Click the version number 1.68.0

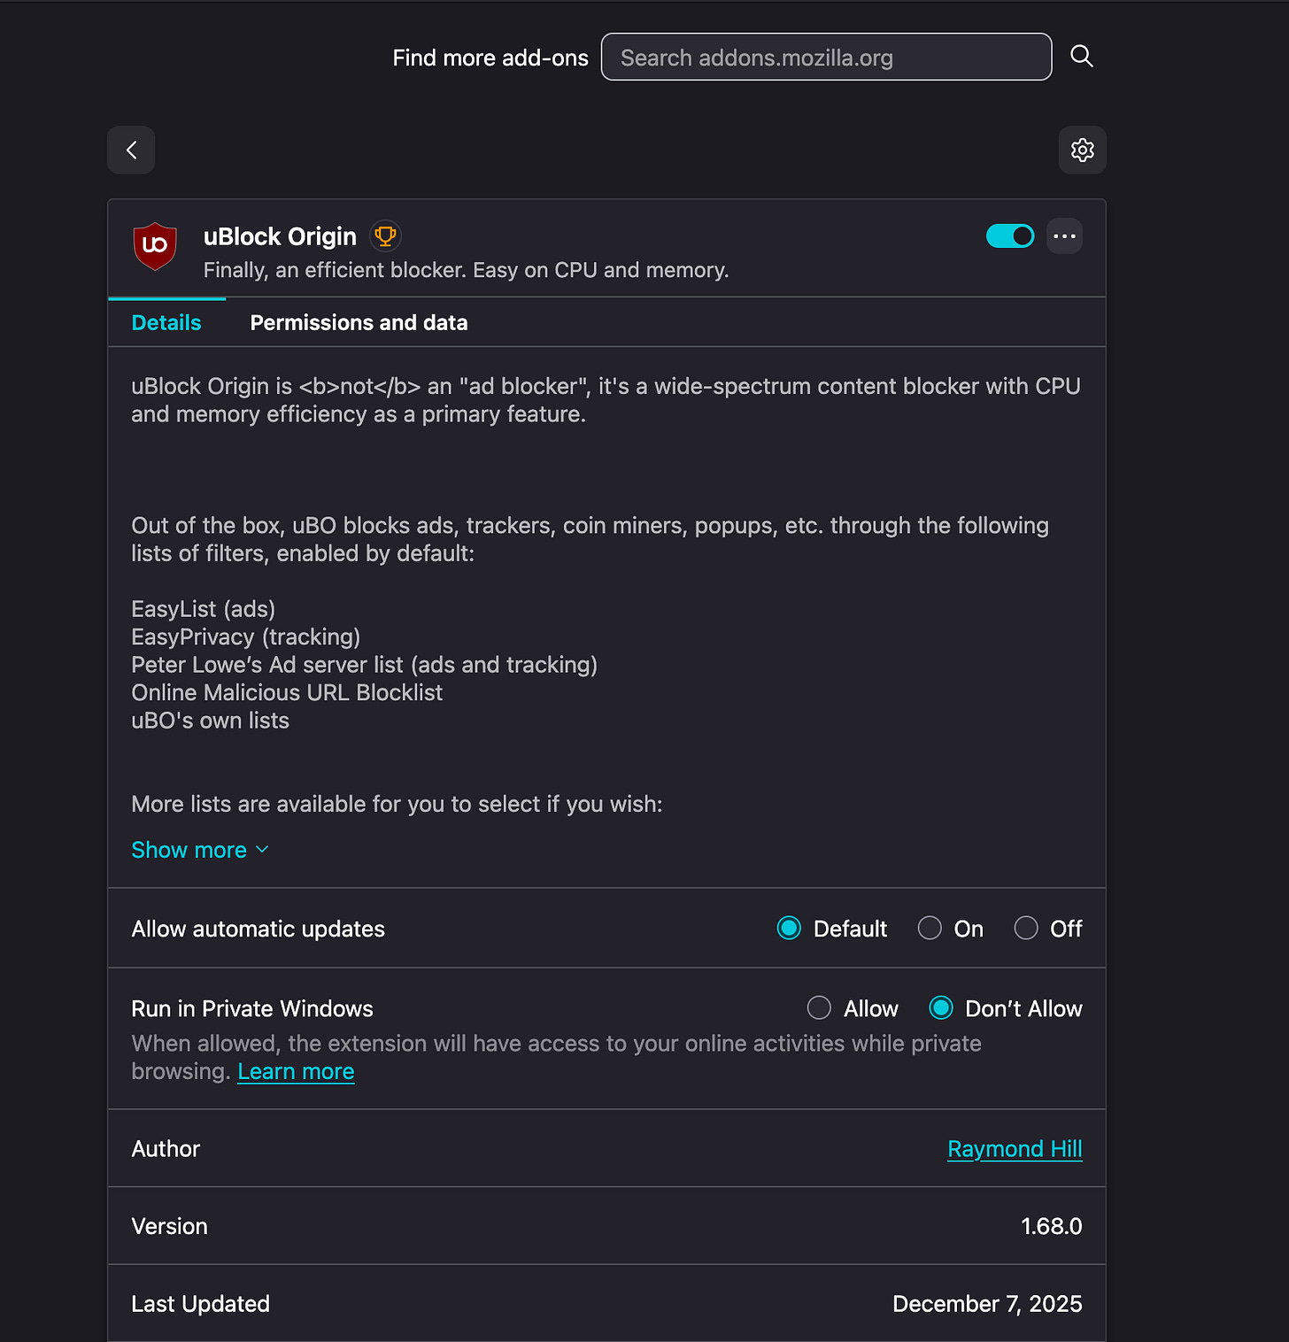1052,1226
